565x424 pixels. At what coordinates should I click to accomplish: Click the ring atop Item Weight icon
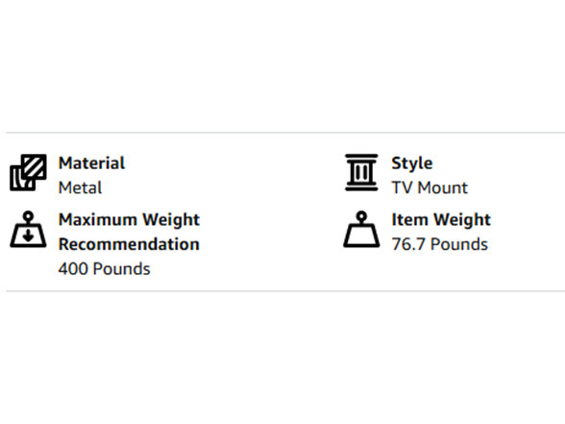pyautogui.click(x=361, y=216)
